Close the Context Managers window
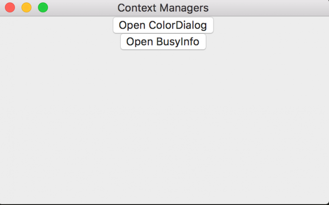 10,8
